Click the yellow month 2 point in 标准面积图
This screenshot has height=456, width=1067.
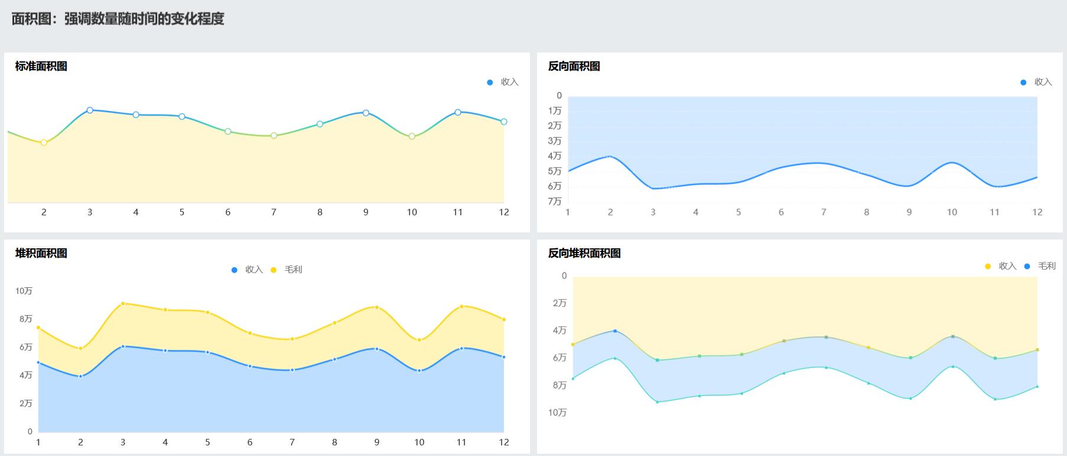(x=44, y=142)
